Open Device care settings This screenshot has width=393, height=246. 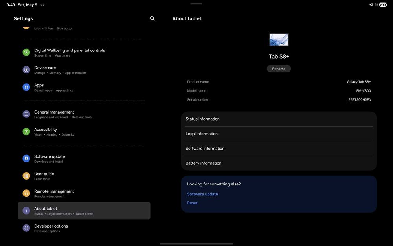coord(84,70)
